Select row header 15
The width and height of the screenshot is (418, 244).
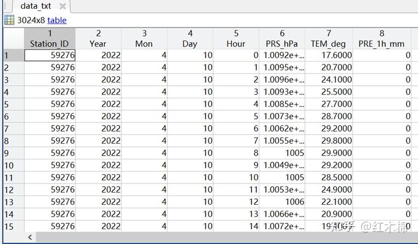[x=13, y=227]
